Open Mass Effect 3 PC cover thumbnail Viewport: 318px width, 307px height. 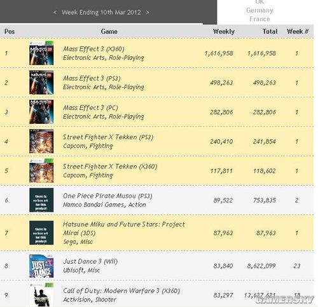[x=41, y=112]
